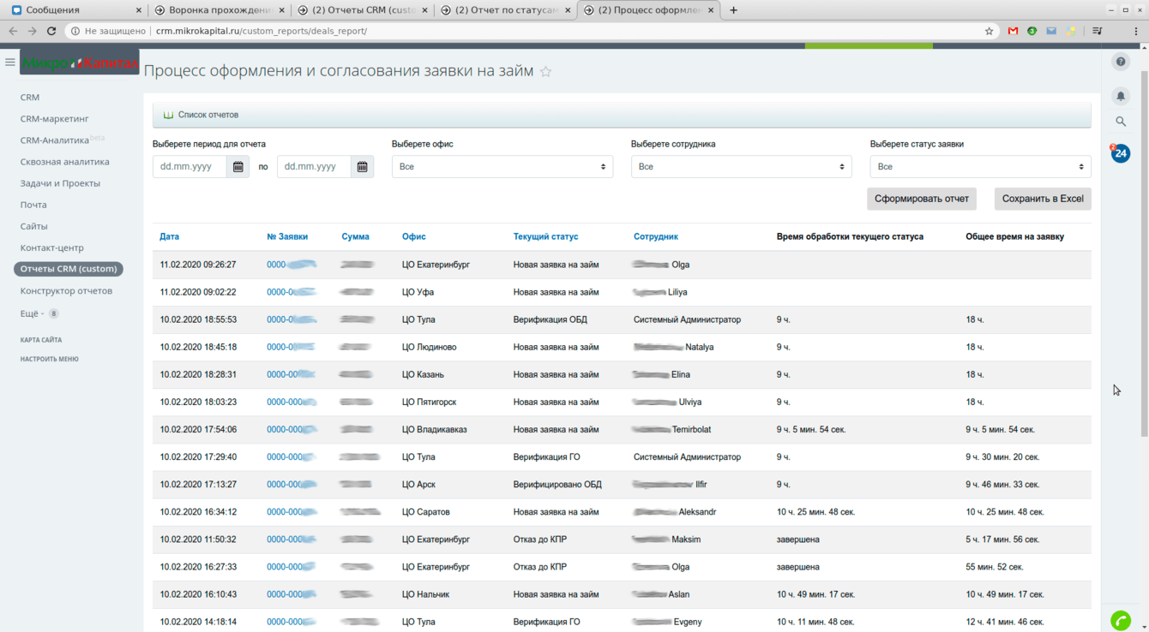Toggle the left sidebar hamburger menu
This screenshot has width=1149, height=632.
tap(10, 62)
